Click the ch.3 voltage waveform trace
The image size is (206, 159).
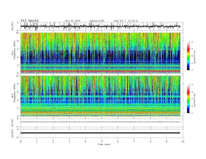pyautogui.click(x=100, y=122)
